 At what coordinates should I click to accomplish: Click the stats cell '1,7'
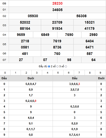point(31,95)
